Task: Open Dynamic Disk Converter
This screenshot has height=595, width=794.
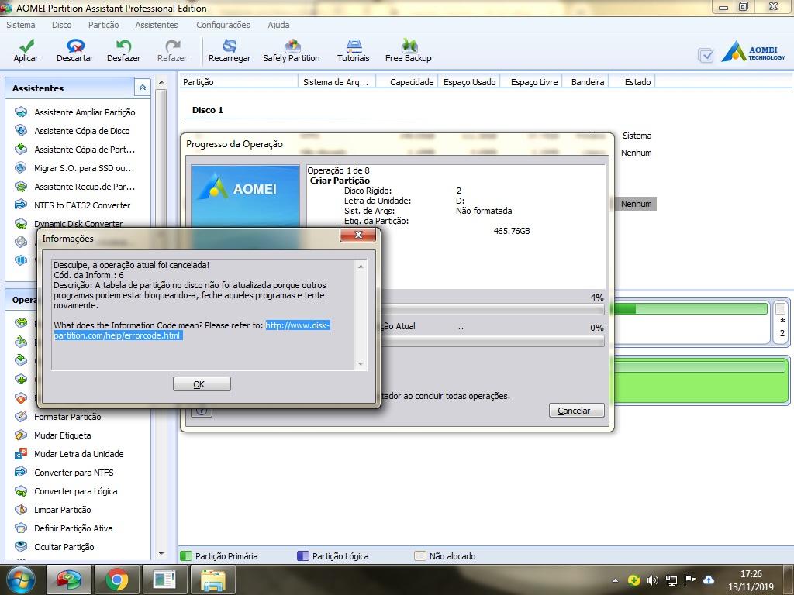Action: pos(69,223)
